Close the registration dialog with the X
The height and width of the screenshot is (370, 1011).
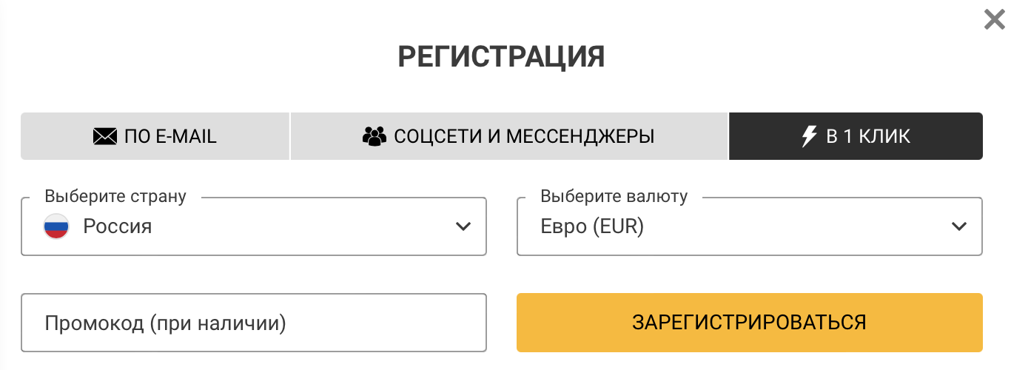[994, 20]
